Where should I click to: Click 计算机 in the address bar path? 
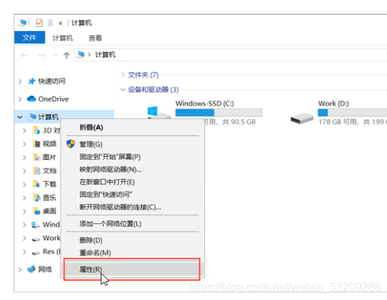pos(106,55)
